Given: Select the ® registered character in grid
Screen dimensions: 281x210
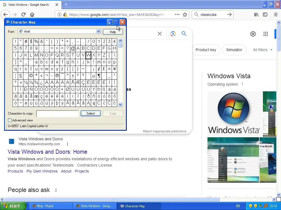Looking at the screenshot, I should tap(57, 76).
